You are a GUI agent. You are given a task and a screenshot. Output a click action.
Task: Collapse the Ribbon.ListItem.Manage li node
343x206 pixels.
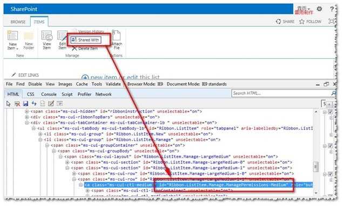[41, 140]
